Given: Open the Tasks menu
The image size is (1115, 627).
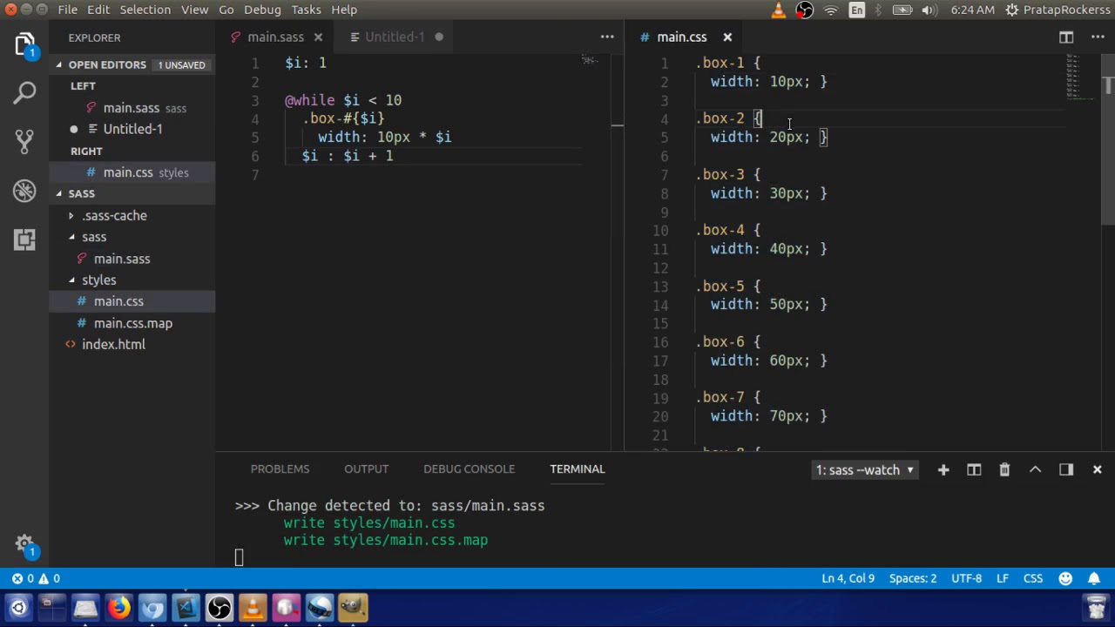Looking at the screenshot, I should coord(306,10).
